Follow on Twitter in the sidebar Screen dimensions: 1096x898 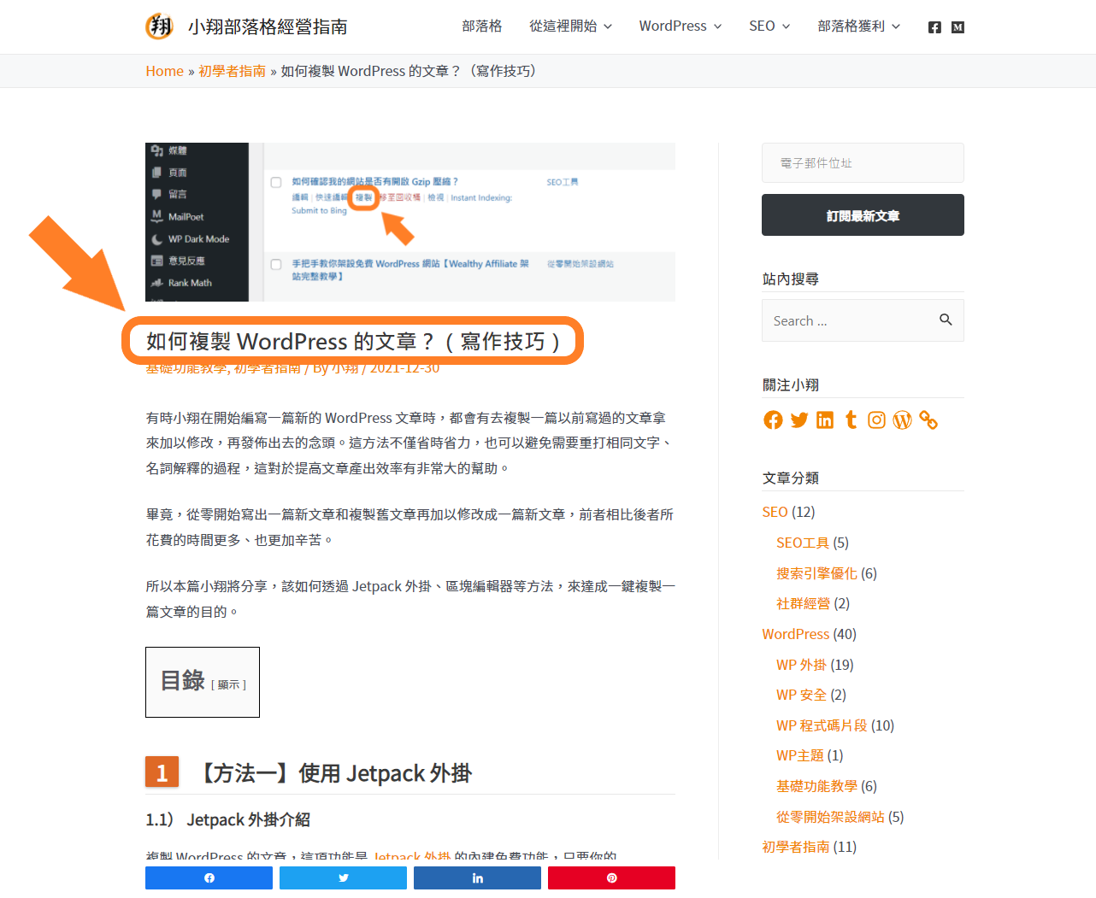[799, 420]
